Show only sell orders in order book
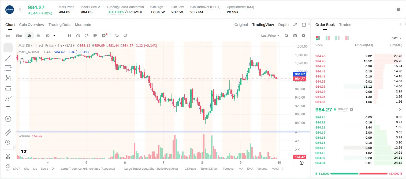This screenshot has width=406, height=179. 347,38
